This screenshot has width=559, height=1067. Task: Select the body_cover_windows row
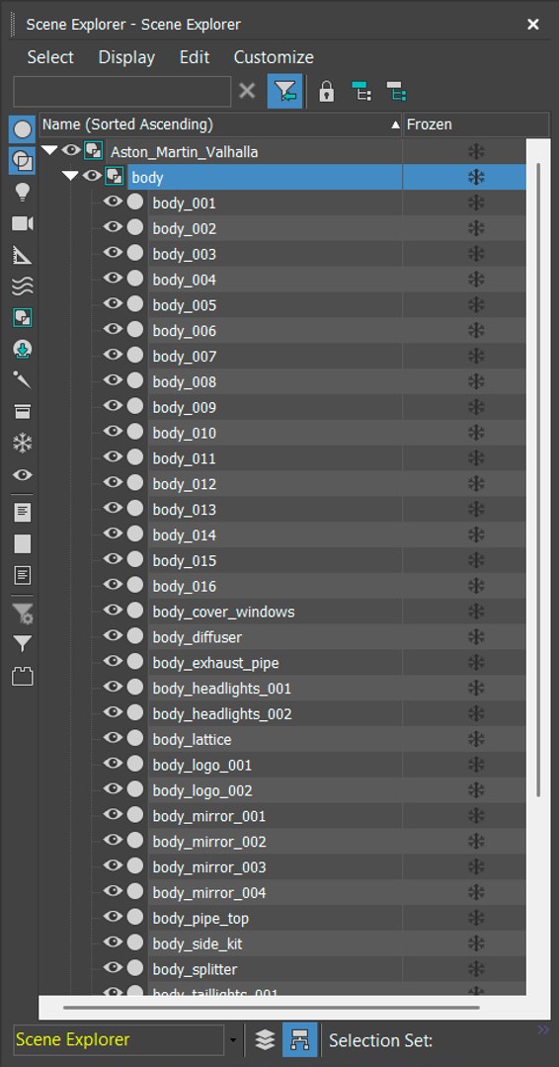338,612
